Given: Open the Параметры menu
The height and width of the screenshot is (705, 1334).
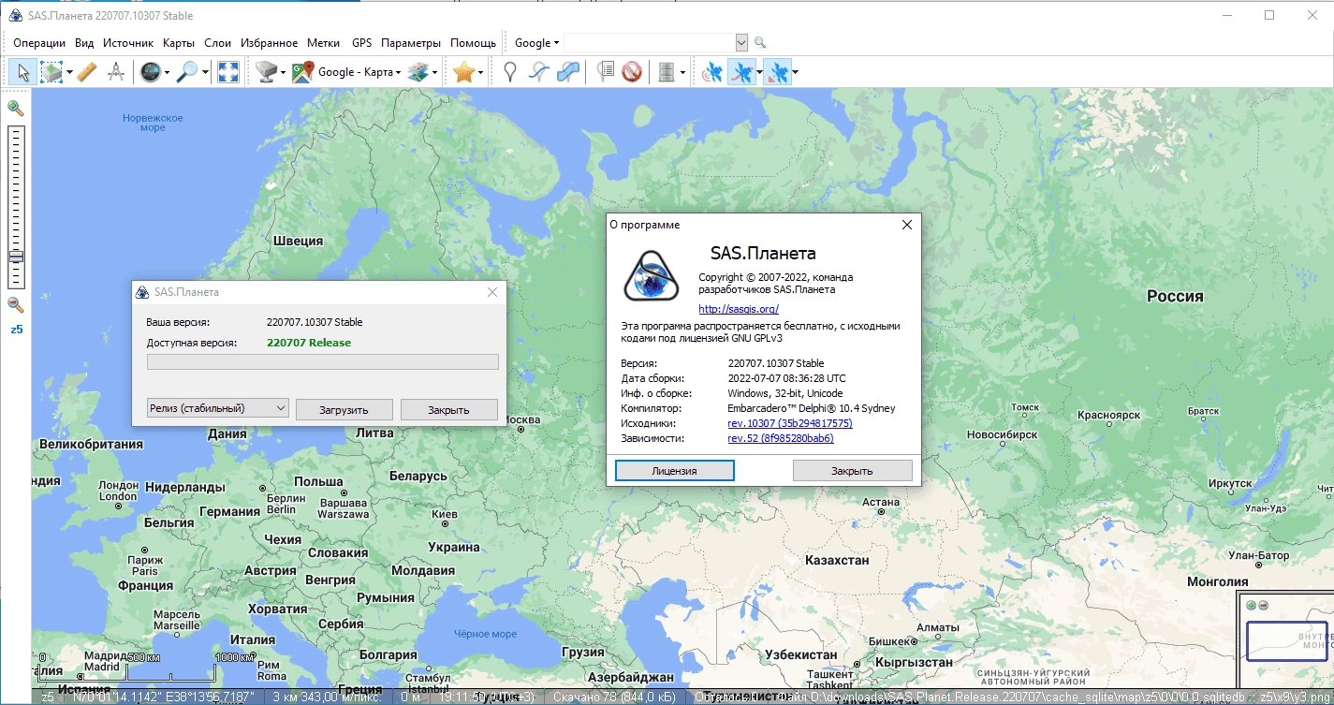Looking at the screenshot, I should click(411, 43).
